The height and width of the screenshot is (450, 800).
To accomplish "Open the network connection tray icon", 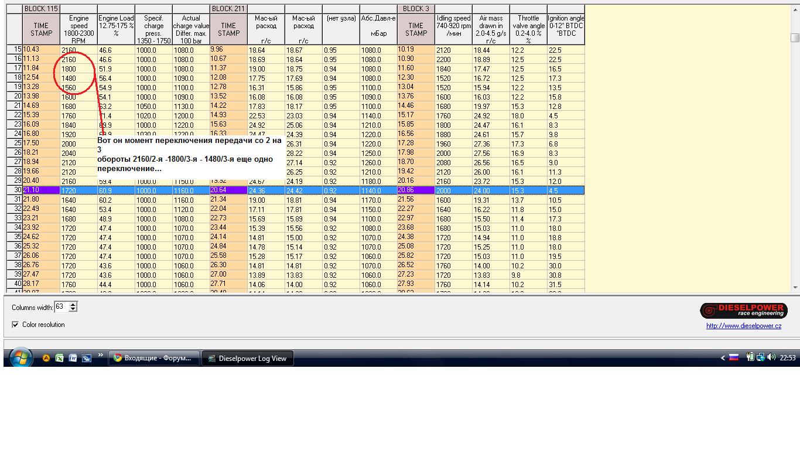I will click(760, 357).
